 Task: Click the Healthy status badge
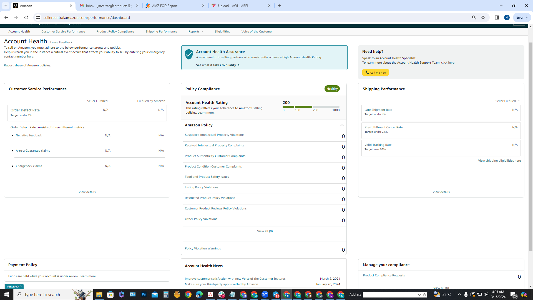tap(332, 89)
